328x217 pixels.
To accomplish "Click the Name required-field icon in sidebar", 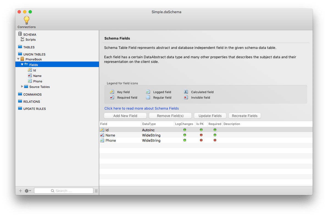I will pos(30,76).
